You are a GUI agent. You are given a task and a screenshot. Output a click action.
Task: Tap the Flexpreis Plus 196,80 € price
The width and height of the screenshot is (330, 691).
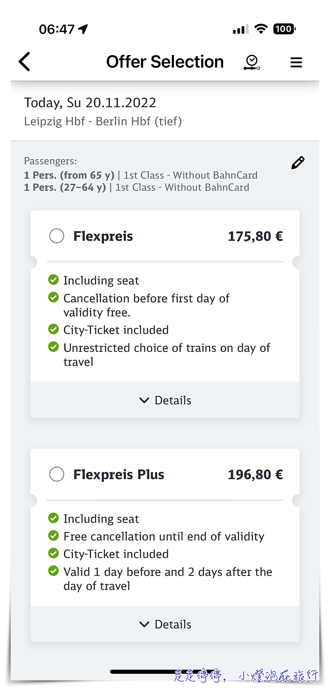(x=255, y=474)
